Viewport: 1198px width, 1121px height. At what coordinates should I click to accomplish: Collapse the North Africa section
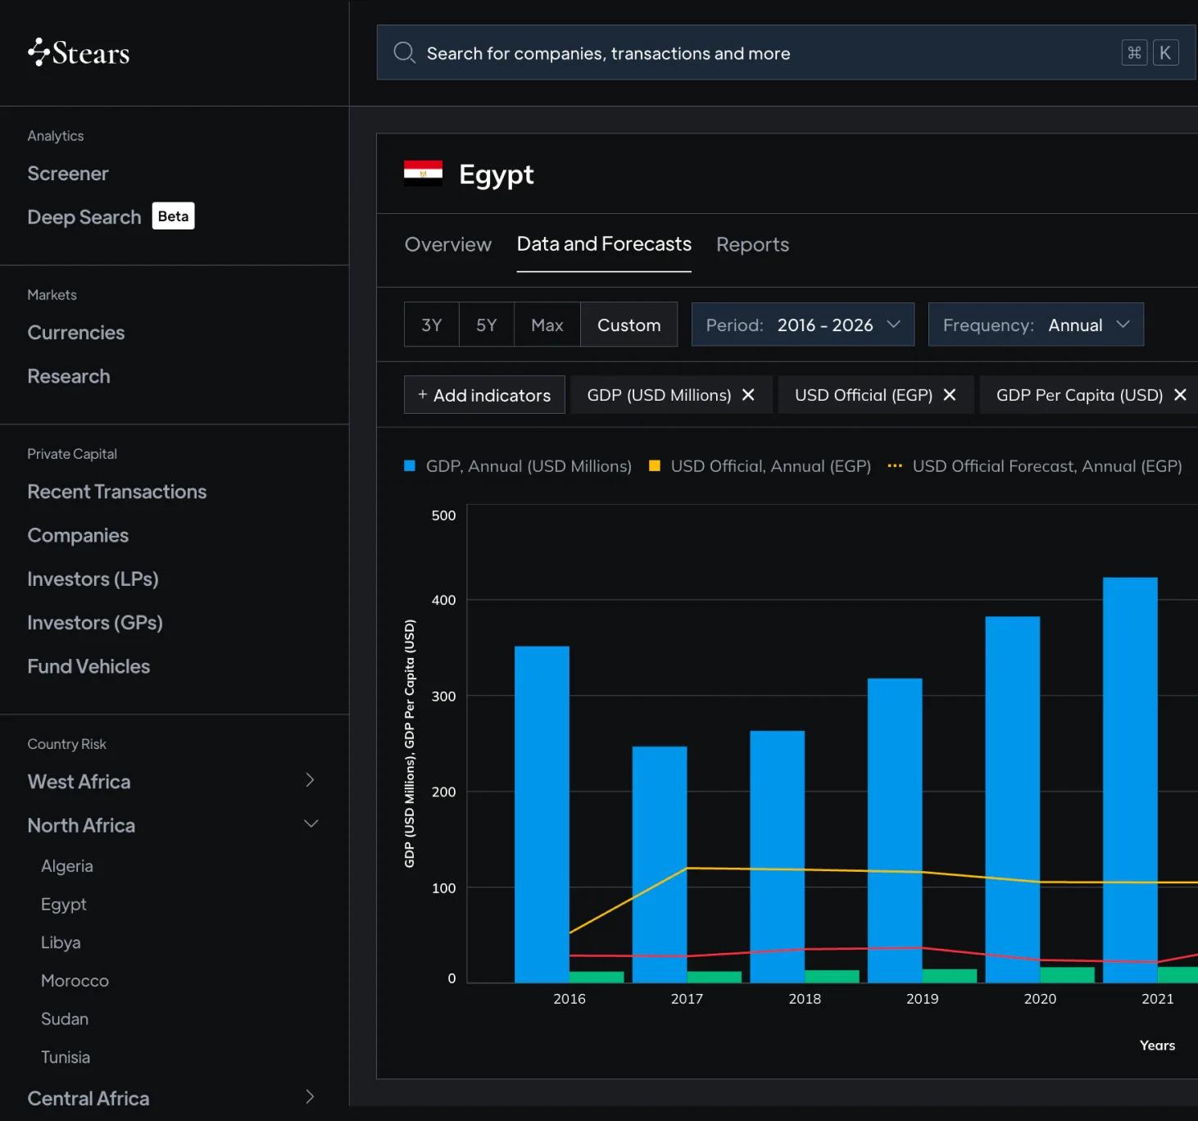[172, 824]
